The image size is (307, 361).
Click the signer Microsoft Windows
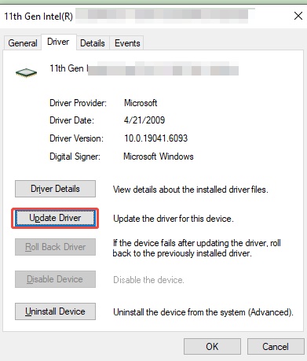pyautogui.click(x=159, y=157)
